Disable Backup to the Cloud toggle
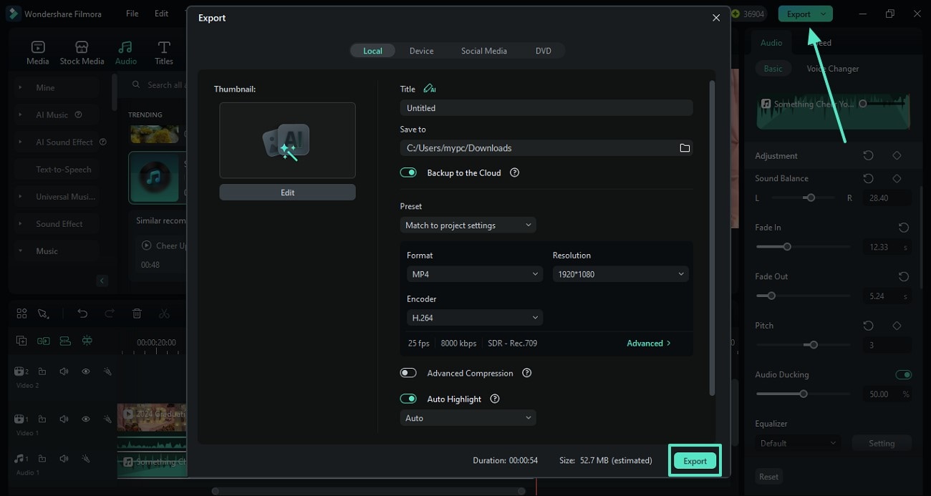Viewport: 931px width, 496px height. pos(408,172)
